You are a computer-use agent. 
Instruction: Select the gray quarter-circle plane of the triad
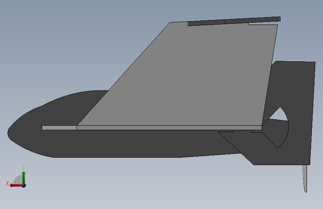(x=18, y=180)
